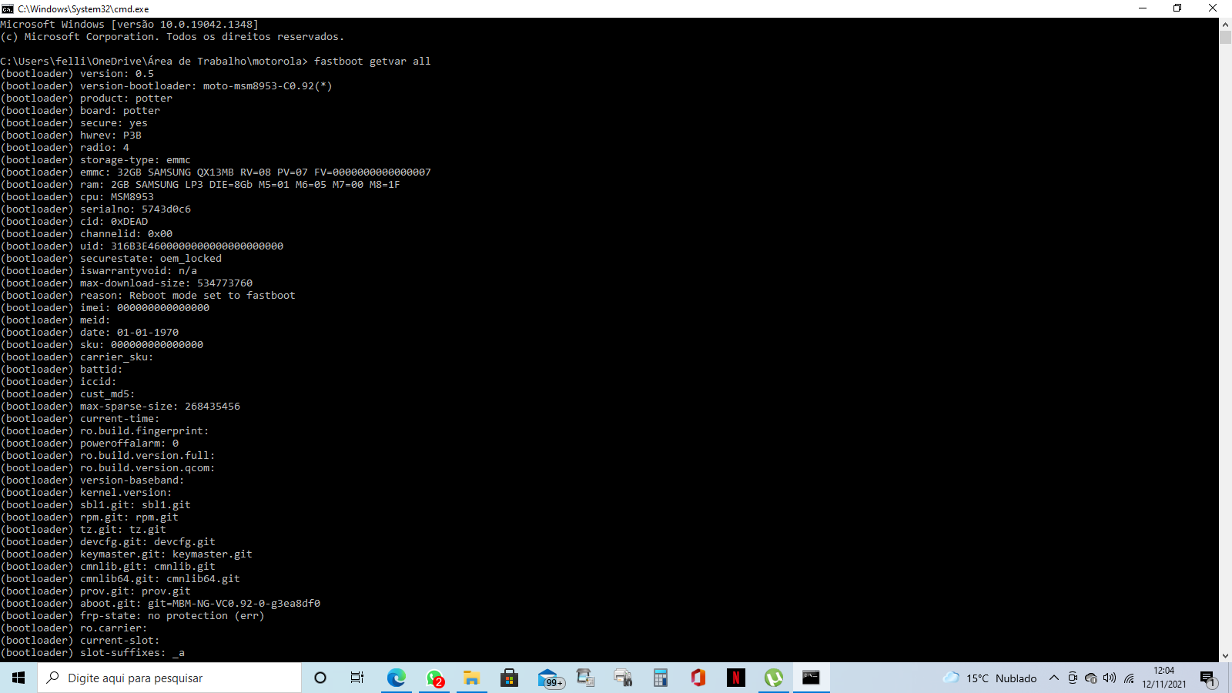
Task: Open weather widget showing 15°C Nublado
Action: (990, 678)
